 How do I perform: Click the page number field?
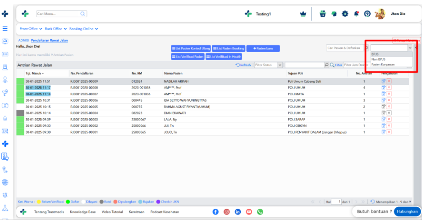pyautogui.click(x=336, y=202)
